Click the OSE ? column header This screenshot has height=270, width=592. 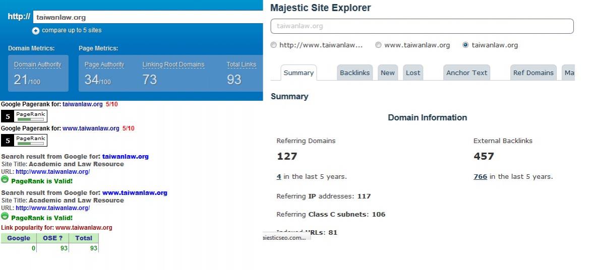click(53, 238)
